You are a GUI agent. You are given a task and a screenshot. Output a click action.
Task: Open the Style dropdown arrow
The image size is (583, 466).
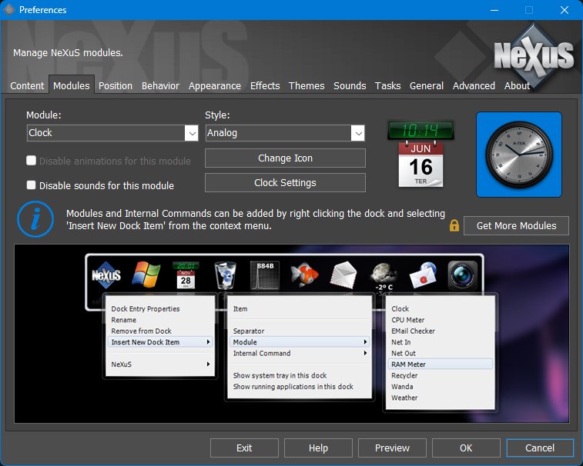[357, 133]
